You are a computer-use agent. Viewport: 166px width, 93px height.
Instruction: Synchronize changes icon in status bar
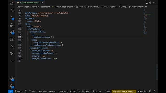pos(25,91)
